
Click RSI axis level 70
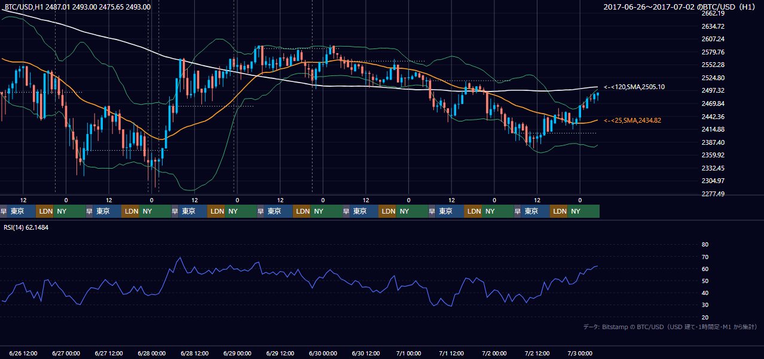pyautogui.click(x=705, y=257)
